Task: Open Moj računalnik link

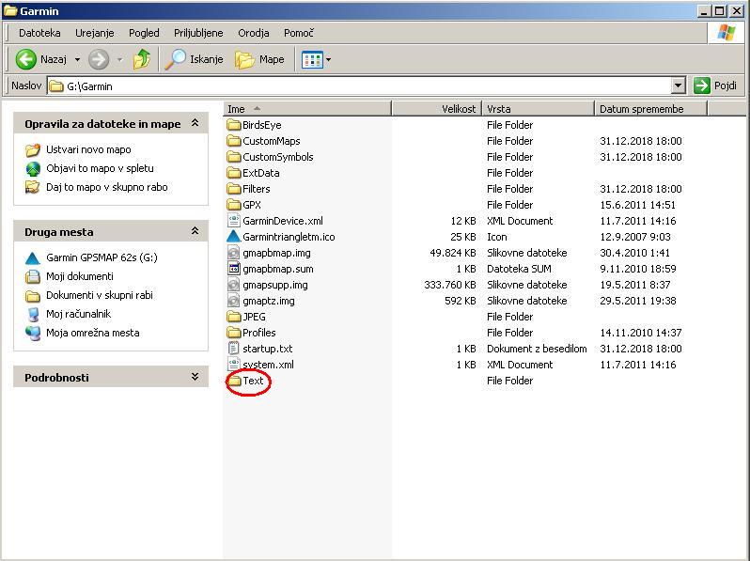Action: click(78, 314)
